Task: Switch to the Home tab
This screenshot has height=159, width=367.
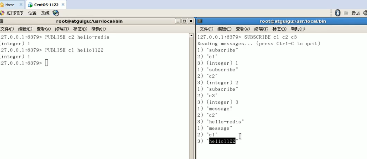Action: click(x=10, y=5)
